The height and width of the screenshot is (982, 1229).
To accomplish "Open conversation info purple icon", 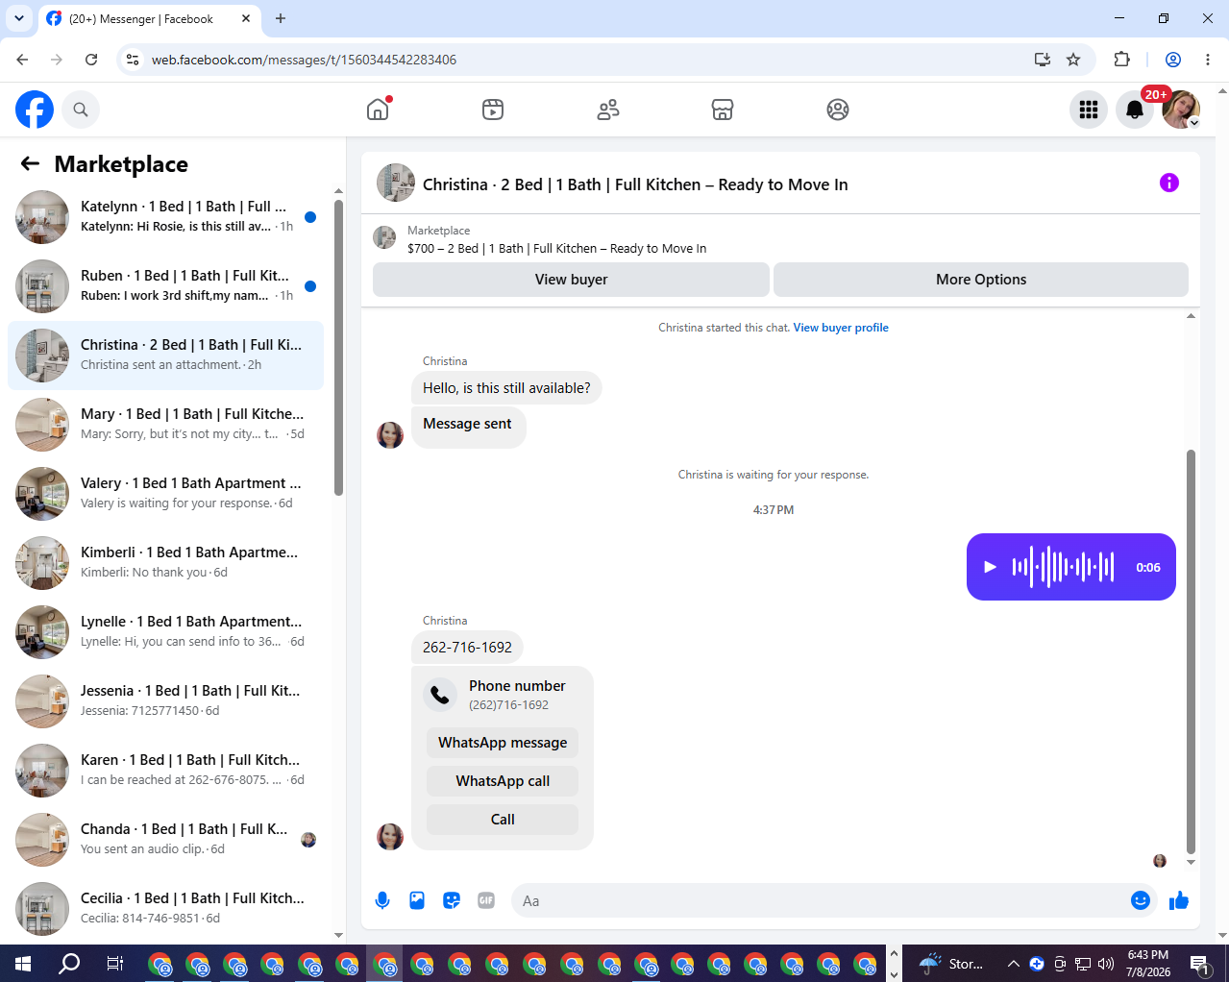I will pyautogui.click(x=1169, y=183).
